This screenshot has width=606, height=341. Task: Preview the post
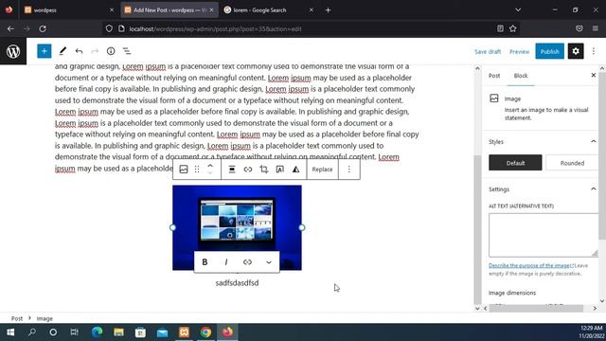tap(519, 51)
